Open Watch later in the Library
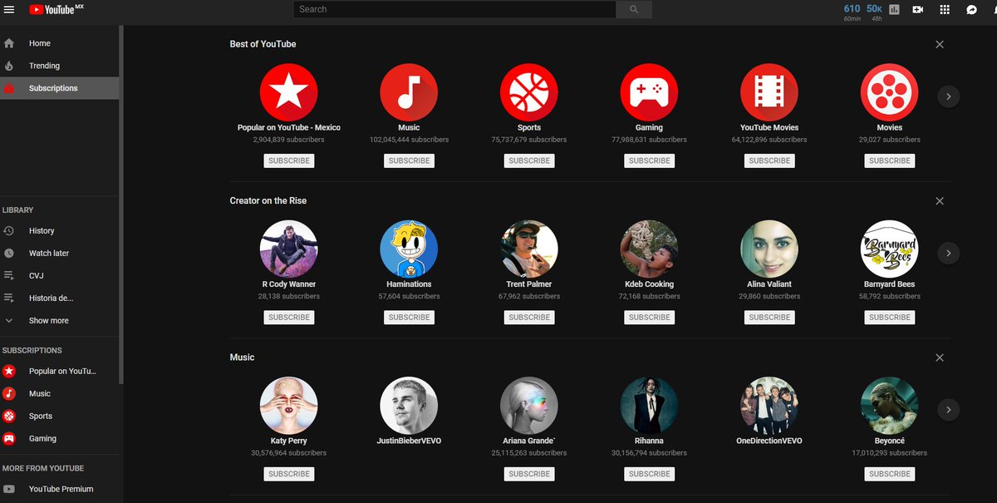The image size is (997, 503). [x=60, y=253]
